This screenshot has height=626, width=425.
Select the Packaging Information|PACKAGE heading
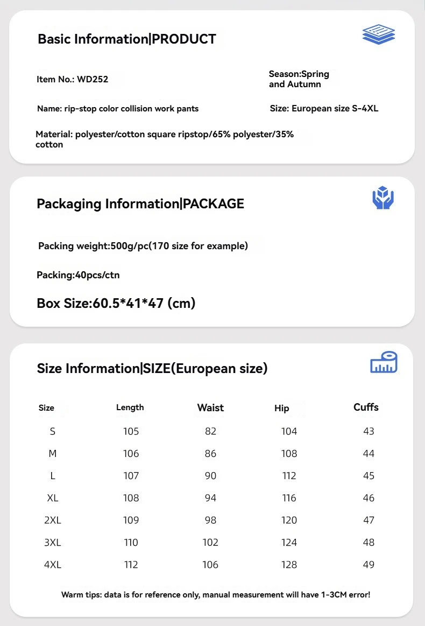(x=140, y=203)
